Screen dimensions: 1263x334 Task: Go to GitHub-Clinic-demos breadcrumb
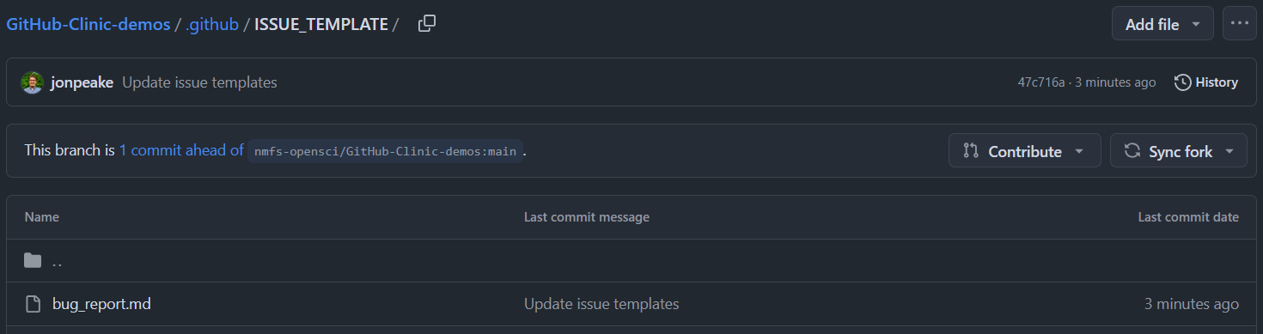(x=88, y=24)
